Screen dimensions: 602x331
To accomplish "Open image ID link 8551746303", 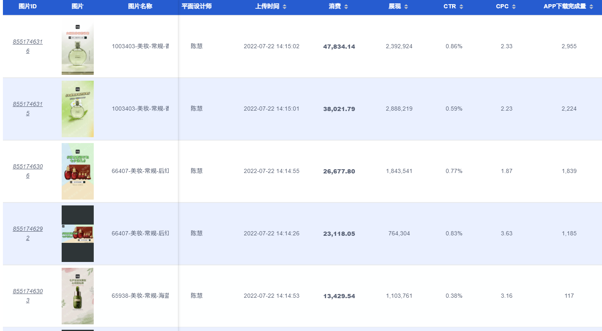I will tap(27, 296).
